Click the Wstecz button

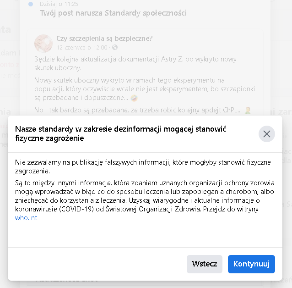204,264
